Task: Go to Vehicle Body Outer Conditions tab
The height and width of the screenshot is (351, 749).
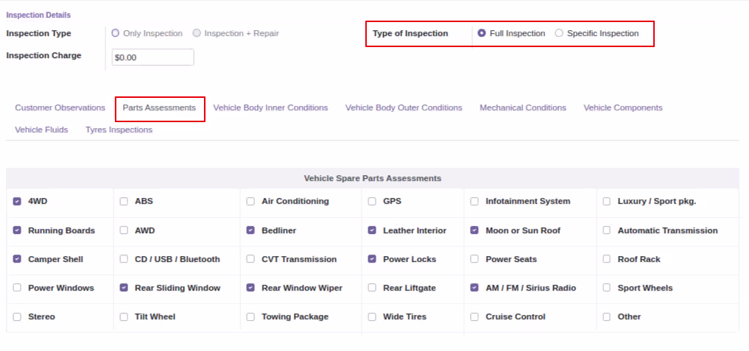Action: (404, 108)
